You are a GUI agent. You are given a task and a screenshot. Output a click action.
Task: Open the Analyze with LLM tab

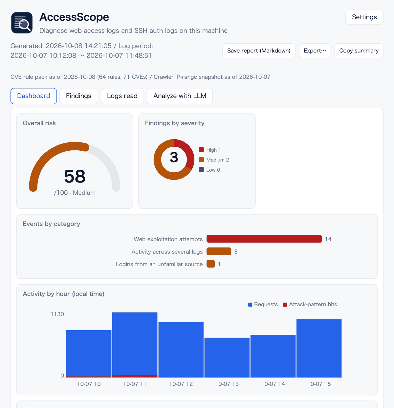pyautogui.click(x=180, y=96)
